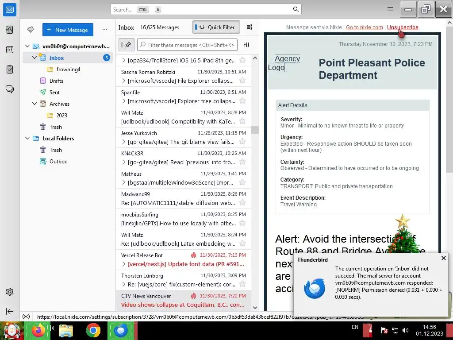
Task: Click the Unsubscribe link
Action: pos(403,27)
